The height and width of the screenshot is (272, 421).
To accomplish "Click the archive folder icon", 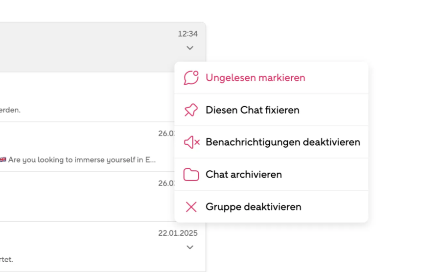I will (x=191, y=175).
